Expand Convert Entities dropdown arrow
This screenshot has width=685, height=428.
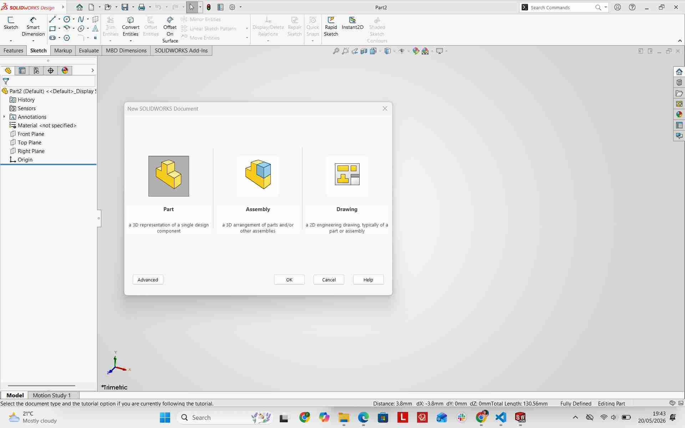[131, 41]
